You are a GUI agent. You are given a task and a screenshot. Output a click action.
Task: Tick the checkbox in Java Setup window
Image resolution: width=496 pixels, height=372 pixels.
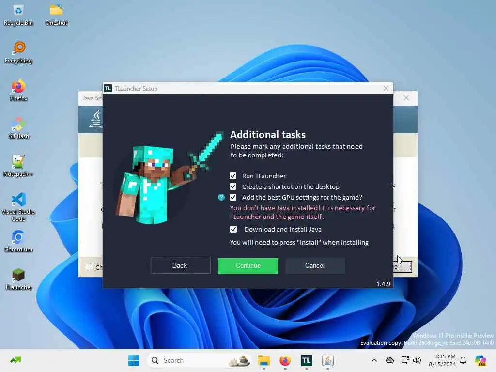click(89, 267)
